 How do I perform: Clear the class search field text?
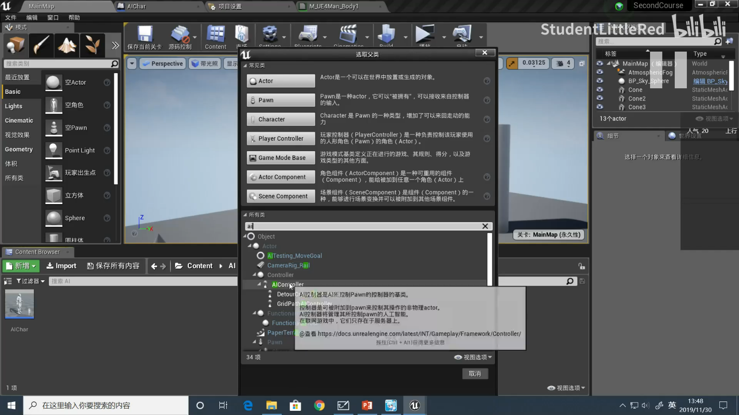coord(485,226)
